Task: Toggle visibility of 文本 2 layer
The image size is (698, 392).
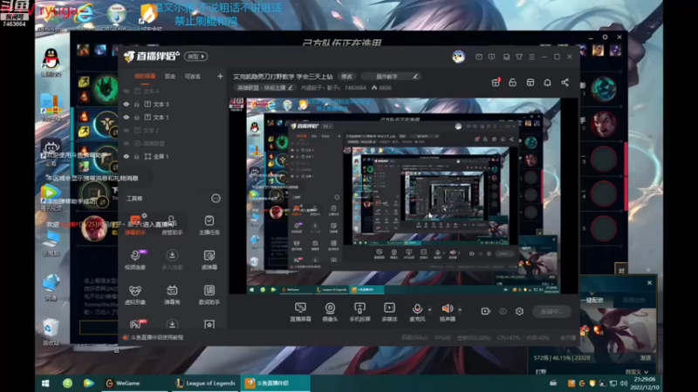Action: [x=127, y=130]
